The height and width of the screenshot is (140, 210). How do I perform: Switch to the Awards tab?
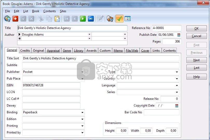tap(91, 51)
